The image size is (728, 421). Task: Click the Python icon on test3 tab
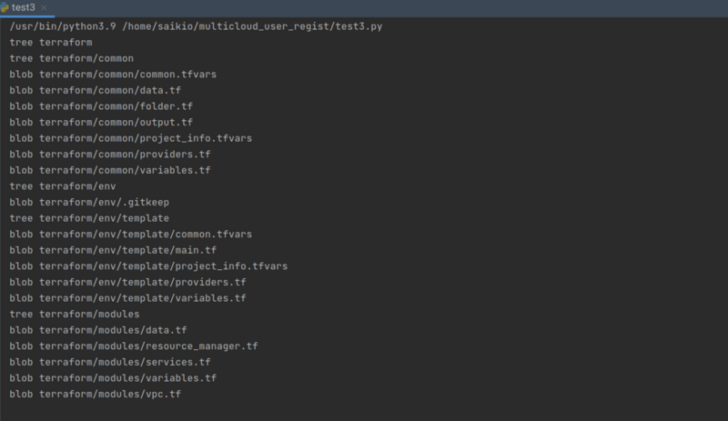(x=5, y=6)
